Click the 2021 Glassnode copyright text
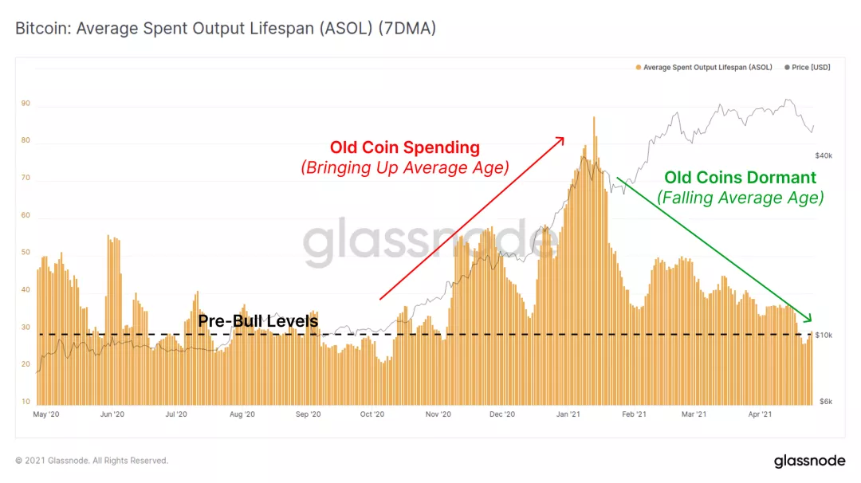861x483 pixels. [x=92, y=461]
